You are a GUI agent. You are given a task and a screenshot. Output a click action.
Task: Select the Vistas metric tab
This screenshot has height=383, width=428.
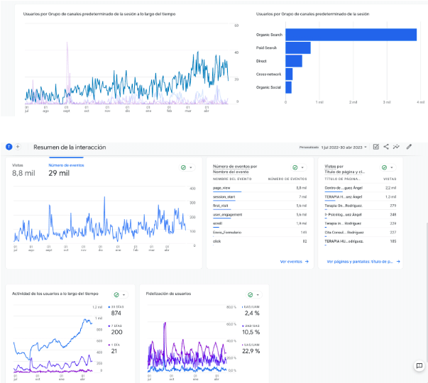[x=23, y=170]
